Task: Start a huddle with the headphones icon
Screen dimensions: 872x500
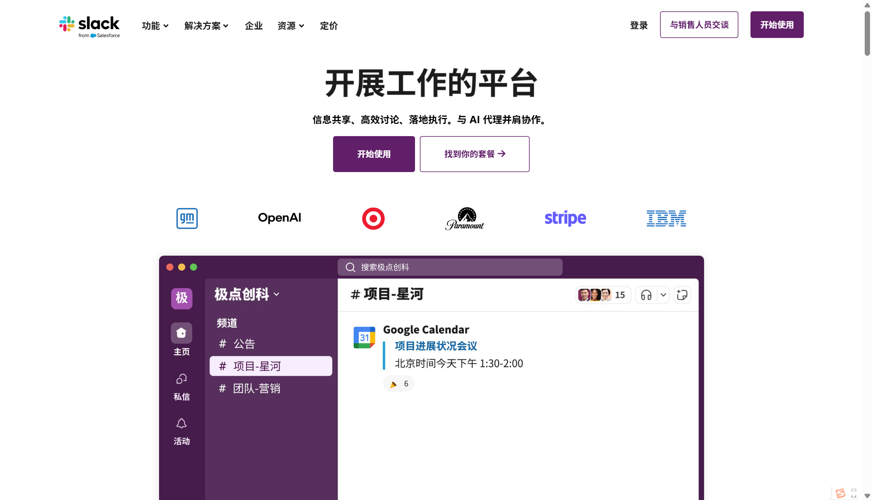Action: [645, 295]
